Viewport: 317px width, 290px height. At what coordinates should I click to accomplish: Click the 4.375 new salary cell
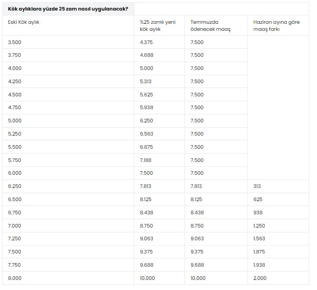(x=147, y=42)
